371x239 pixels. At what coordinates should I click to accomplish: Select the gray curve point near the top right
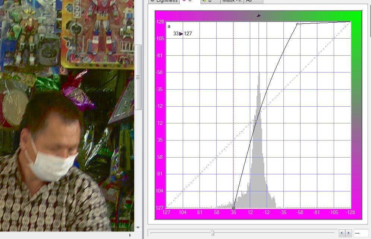(298, 24)
